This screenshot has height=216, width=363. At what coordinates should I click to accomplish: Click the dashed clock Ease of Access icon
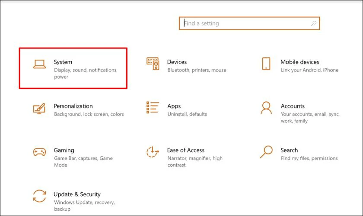(x=153, y=152)
